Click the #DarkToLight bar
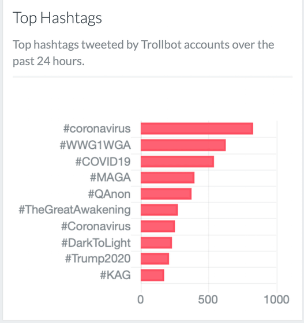304x323 pixels. (156, 243)
